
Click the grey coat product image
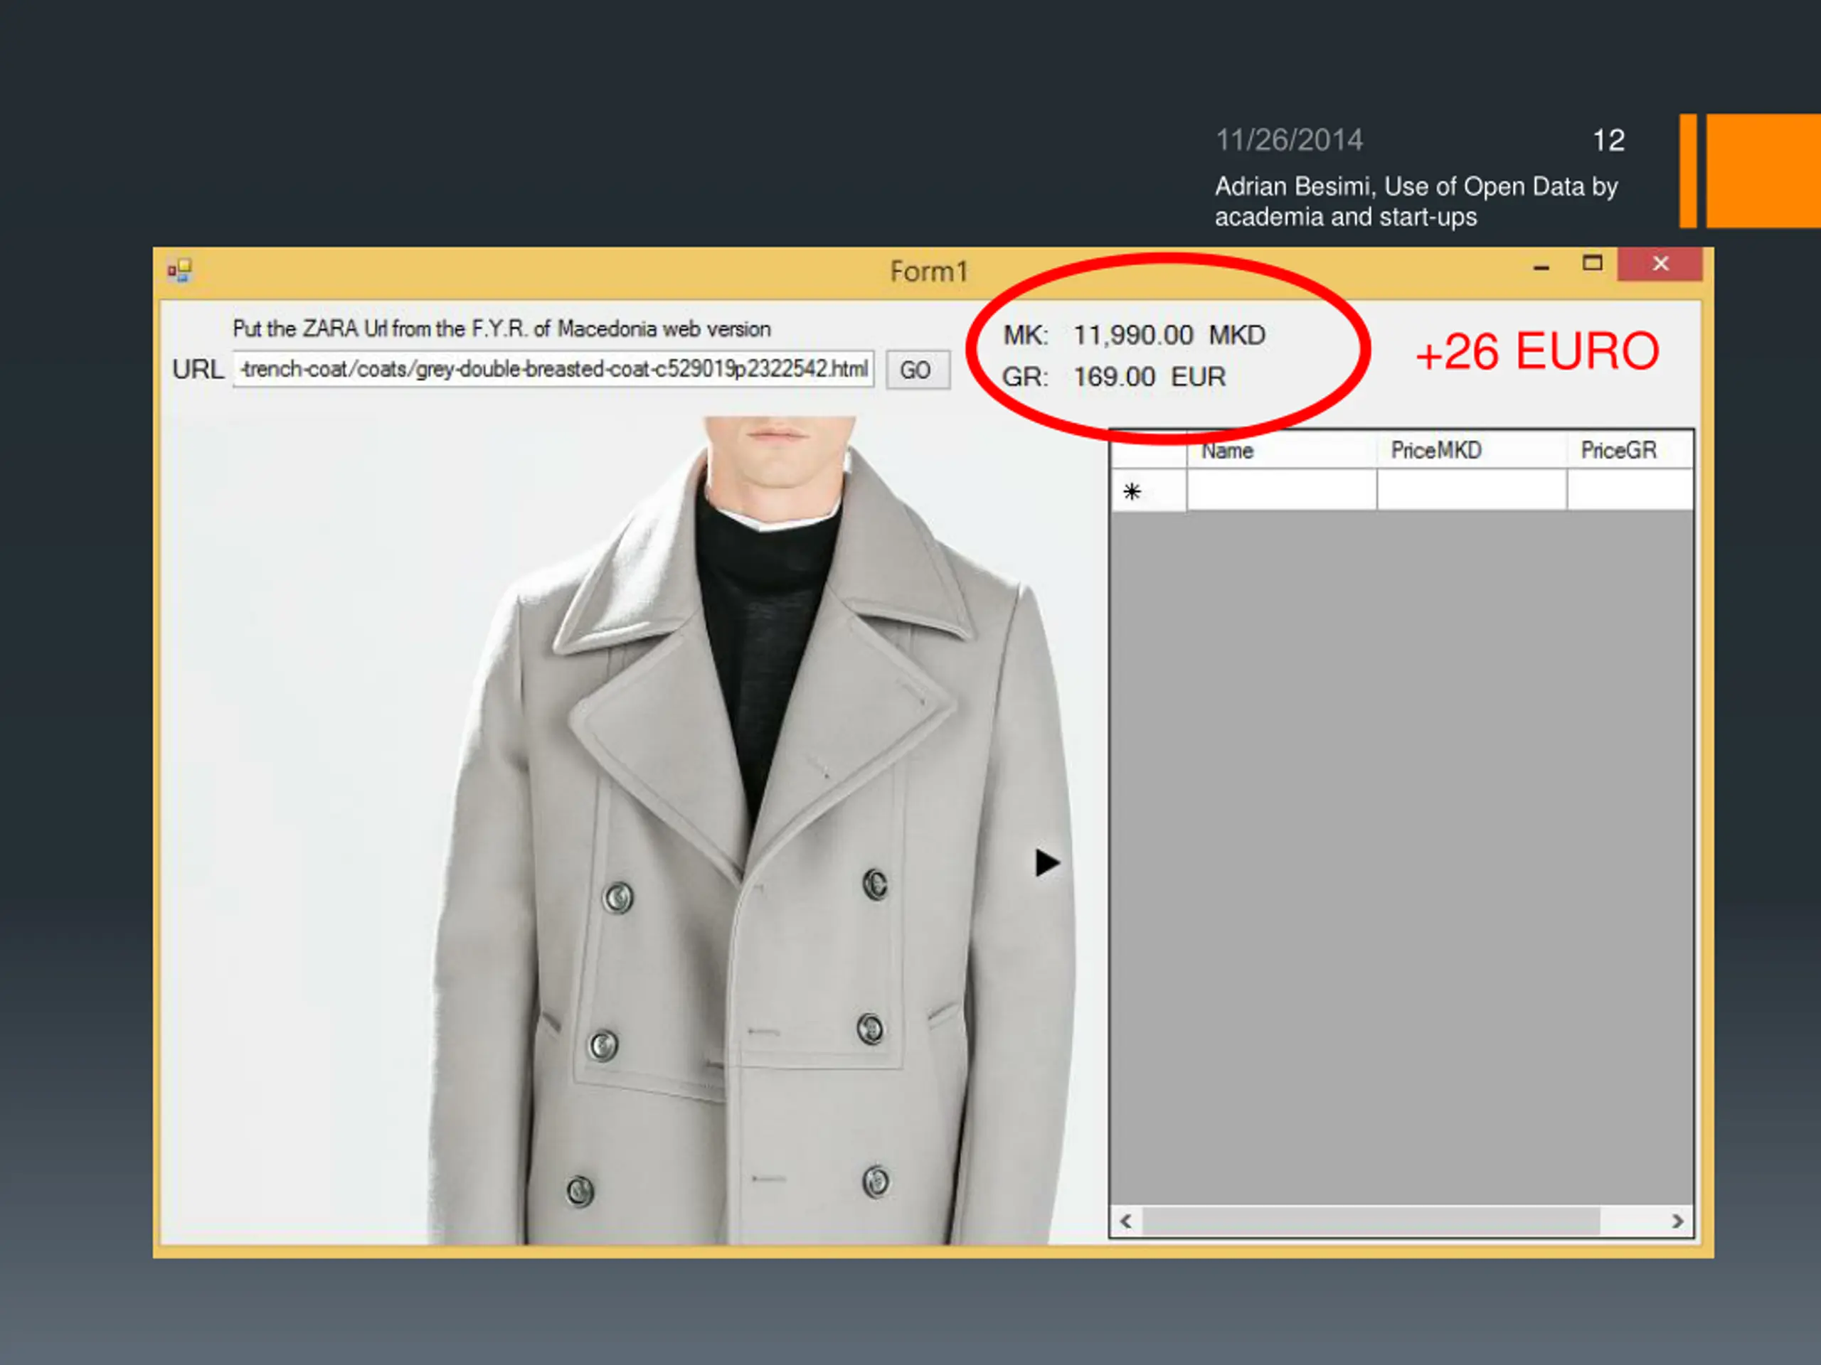pyautogui.click(x=632, y=830)
